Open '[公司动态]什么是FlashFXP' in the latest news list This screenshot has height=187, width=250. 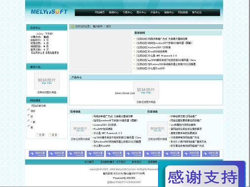click(x=151, y=68)
